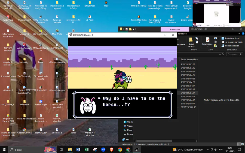Open the Windows Start menu
The height and width of the screenshot is (153, 245).
[4, 149]
